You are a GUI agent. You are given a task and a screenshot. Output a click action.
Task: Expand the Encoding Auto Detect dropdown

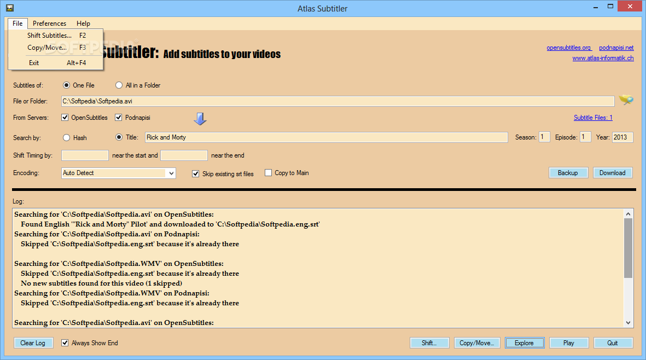(171, 173)
